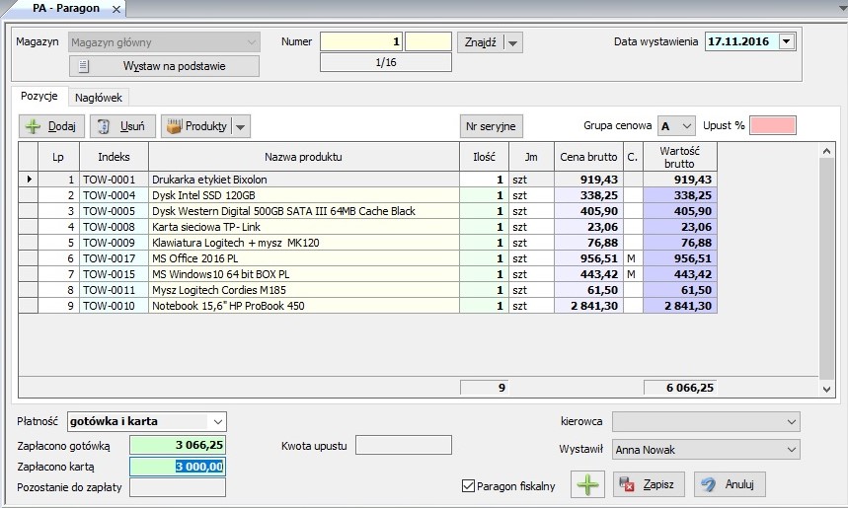Click the index cell TOW-0001

coord(114,180)
